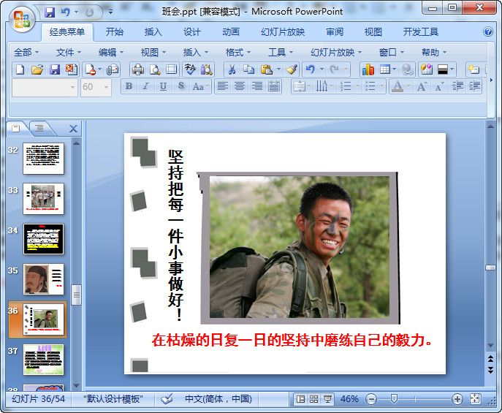Switch to slide sorter view

[x=313, y=399]
